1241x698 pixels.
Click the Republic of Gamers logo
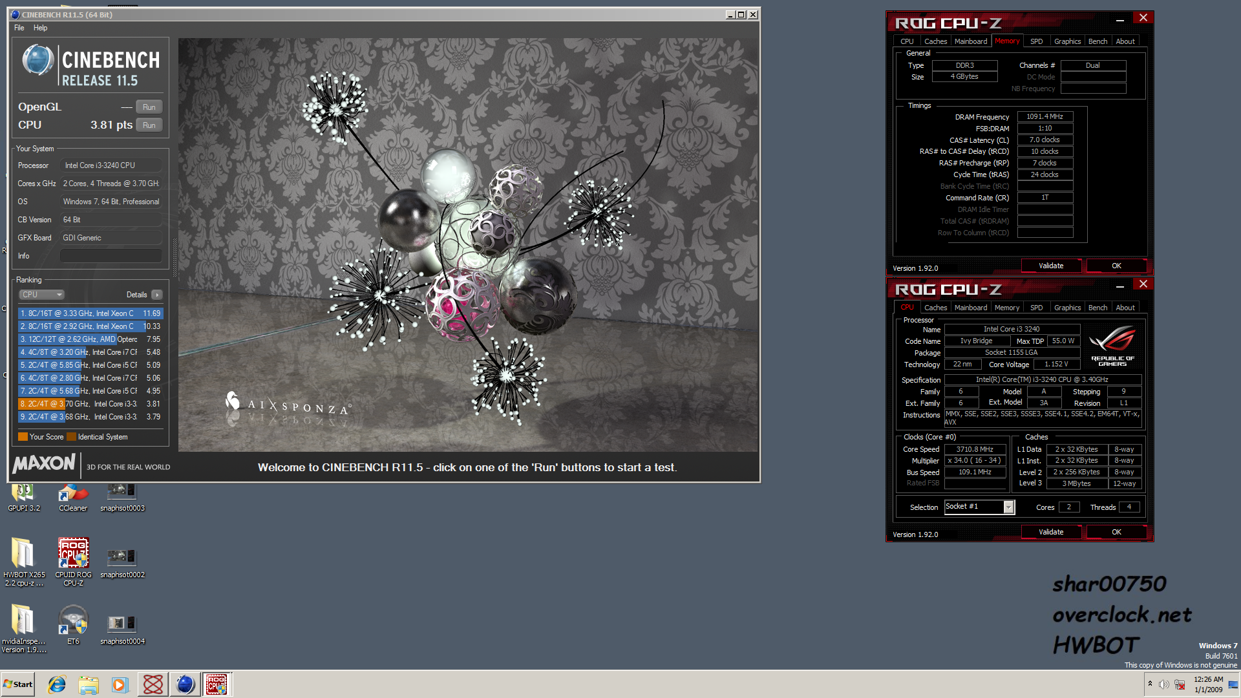point(1112,347)
